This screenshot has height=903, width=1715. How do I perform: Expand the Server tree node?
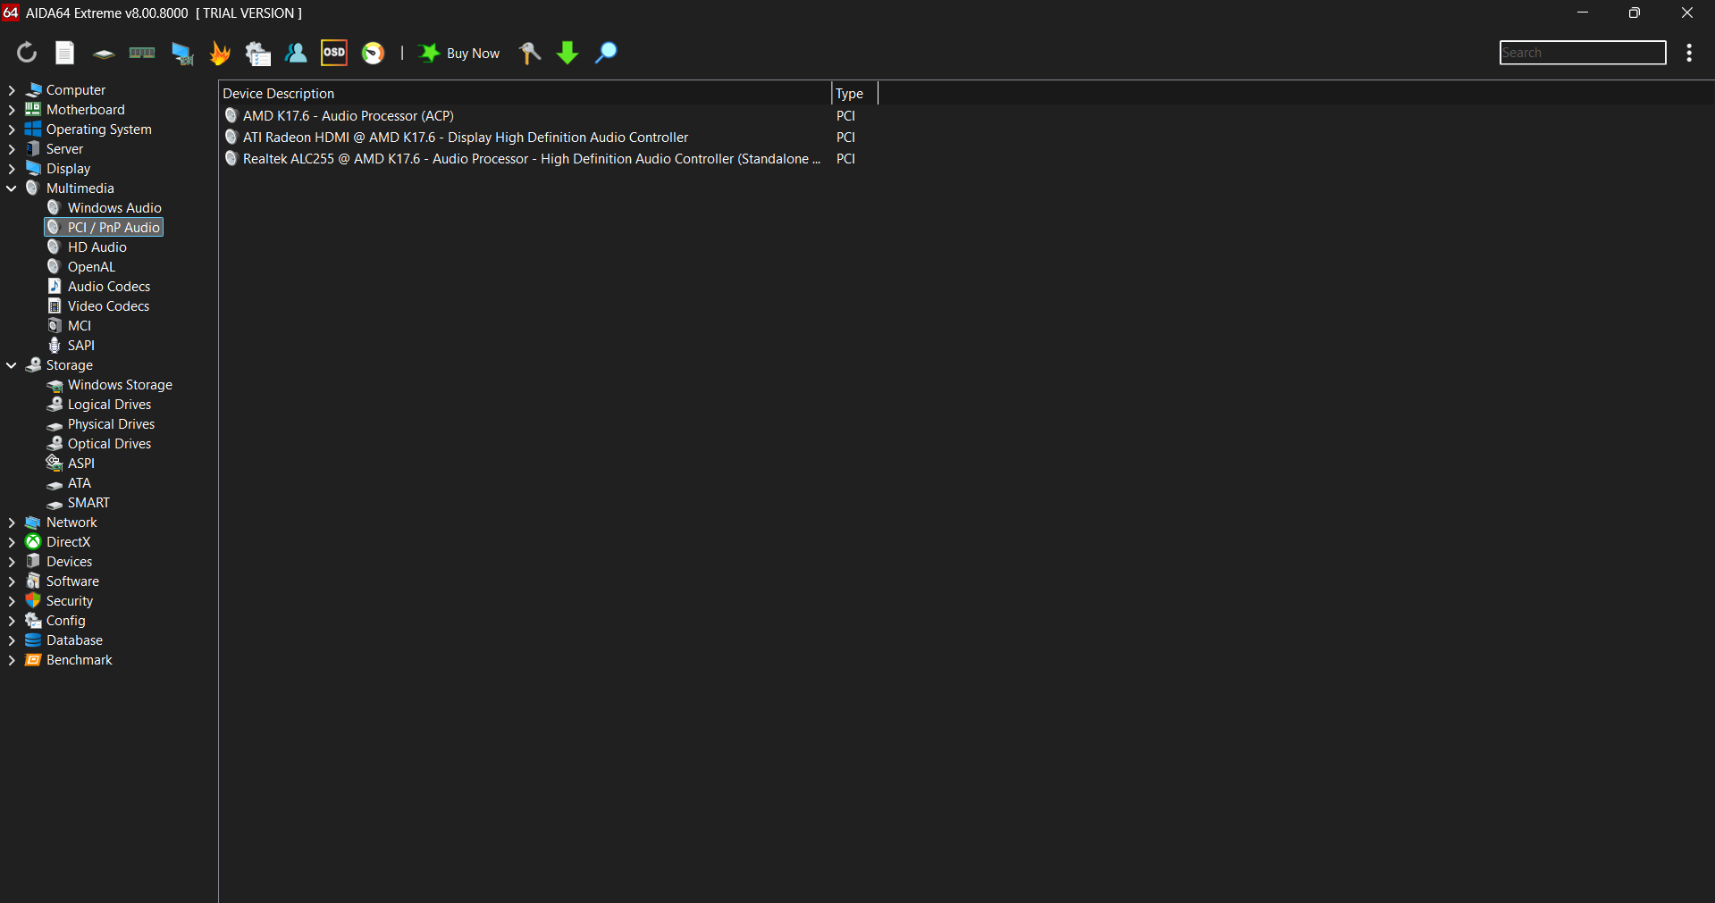(12, 149)
